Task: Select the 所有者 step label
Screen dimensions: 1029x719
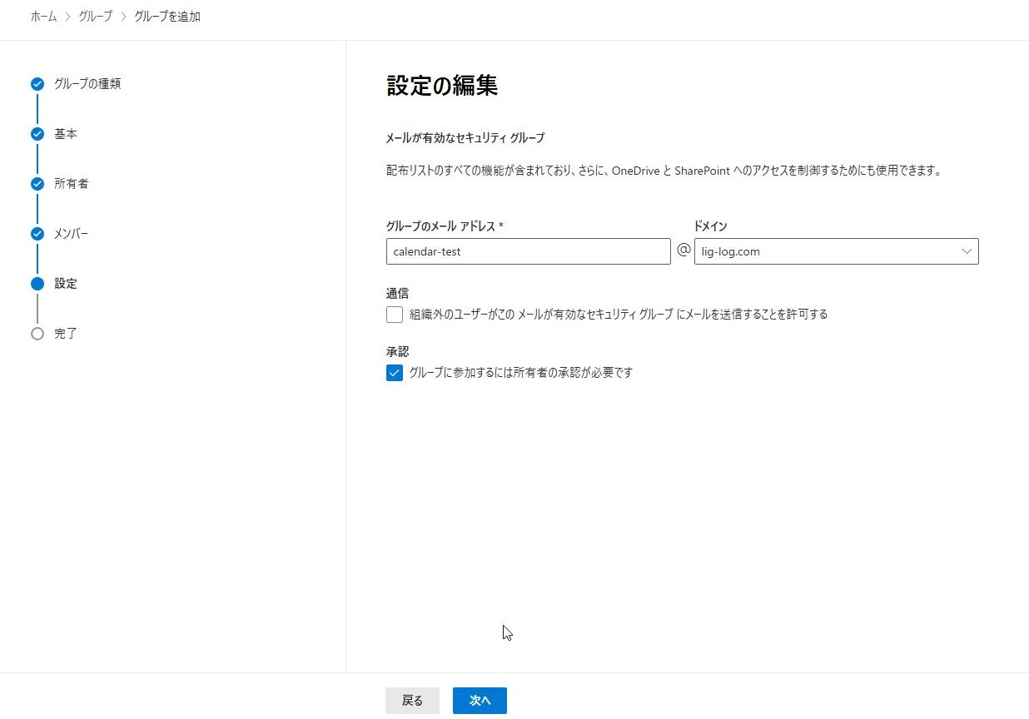Action: (71, 184)
